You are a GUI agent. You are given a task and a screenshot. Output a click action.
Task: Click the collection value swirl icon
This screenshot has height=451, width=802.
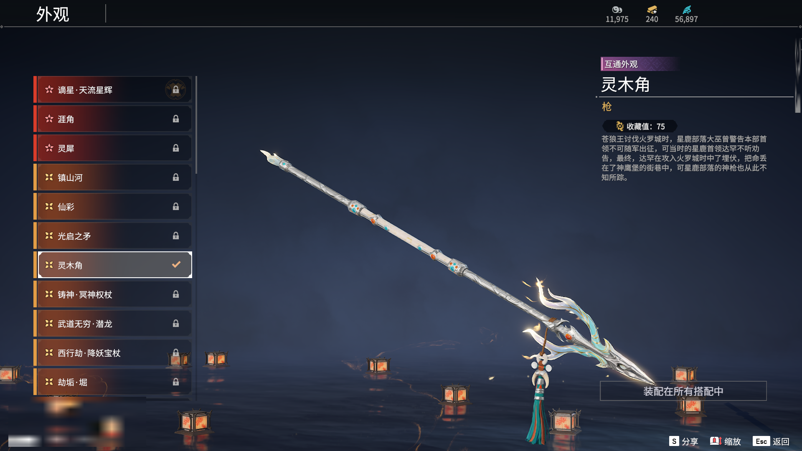pos(620,126)
